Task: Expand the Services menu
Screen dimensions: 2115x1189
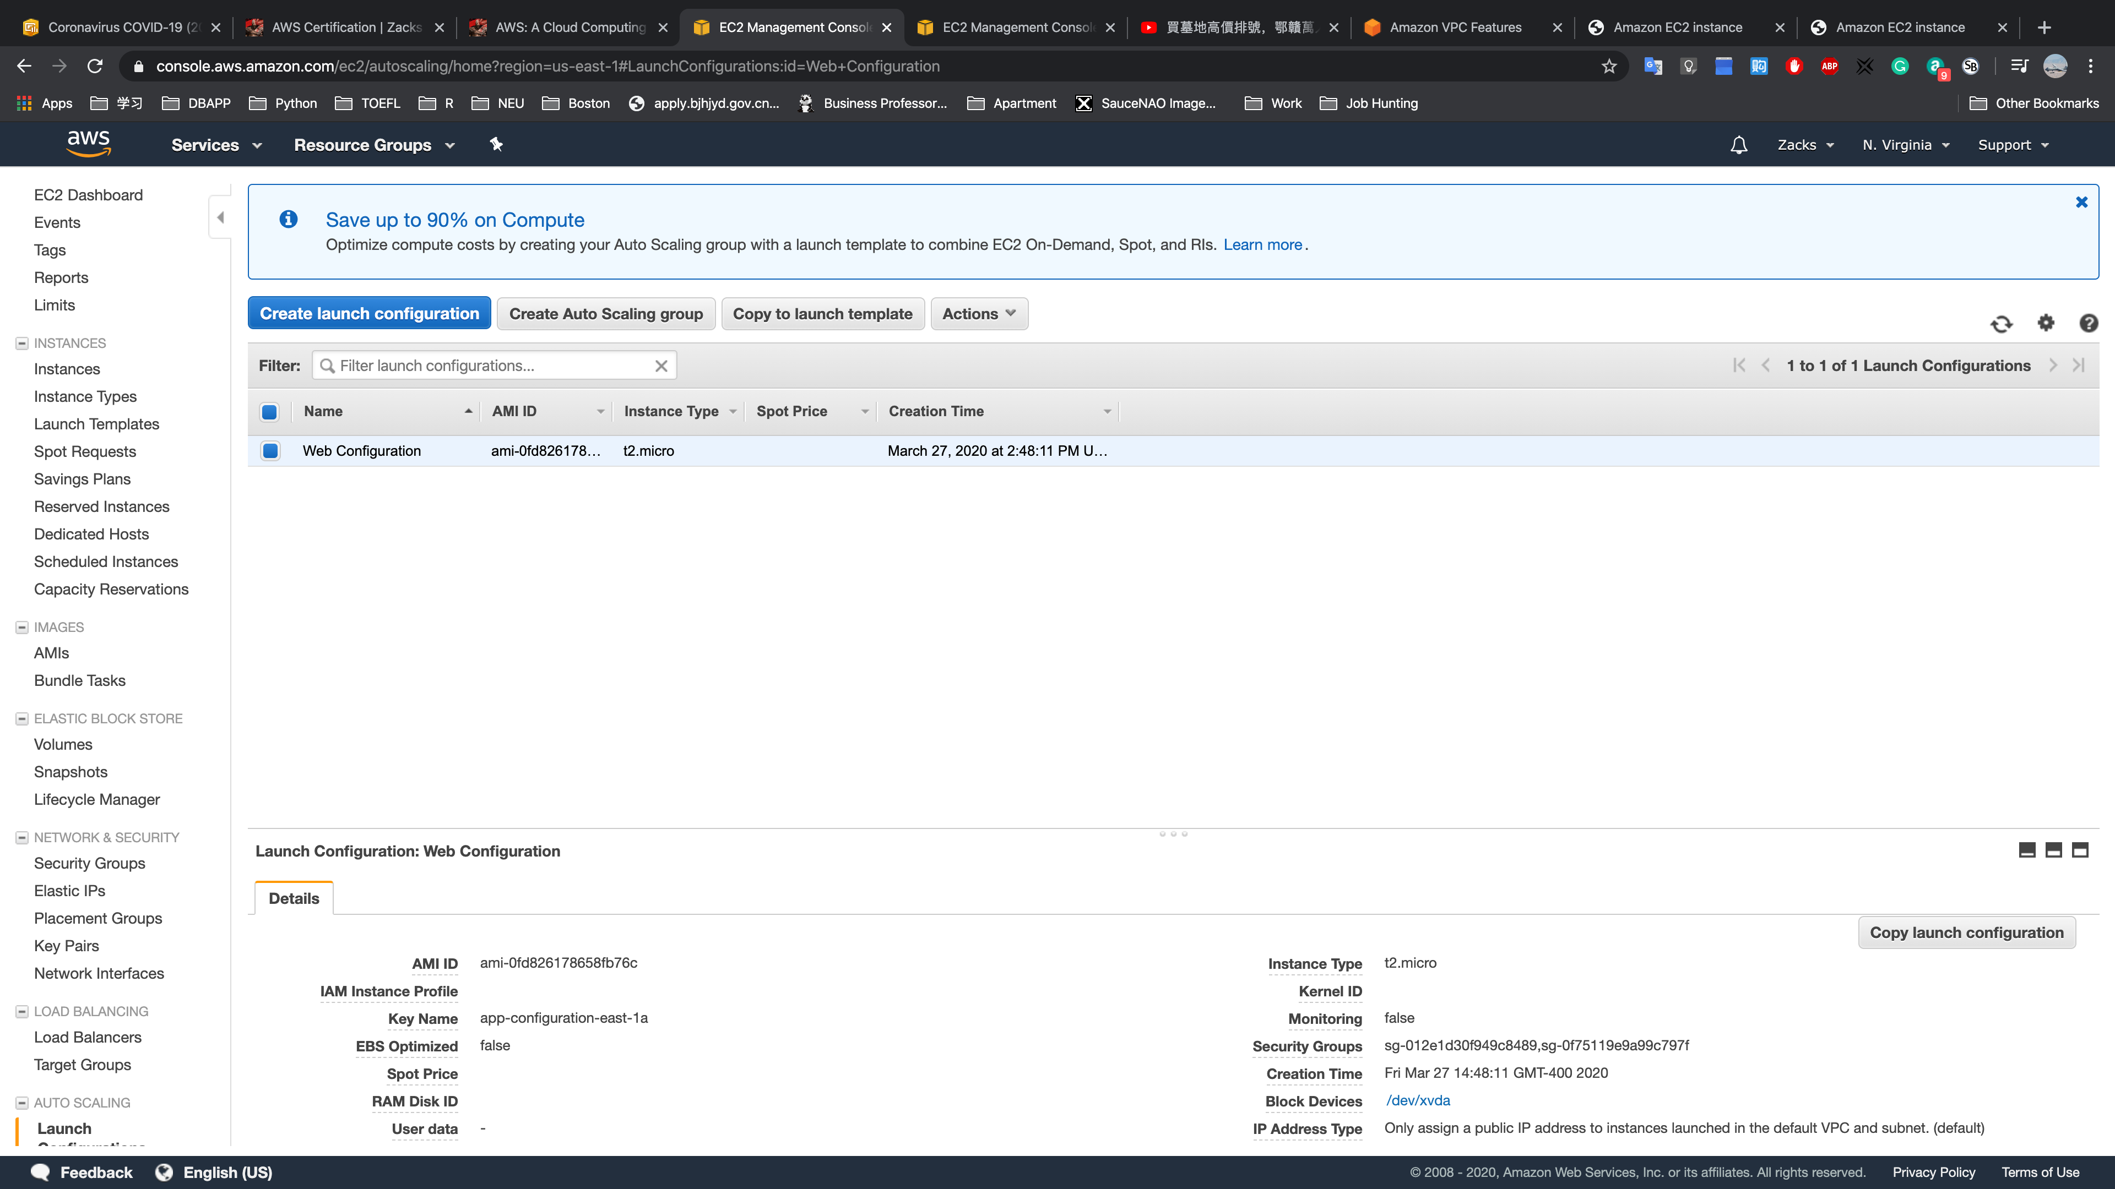Action: (216, 145)
